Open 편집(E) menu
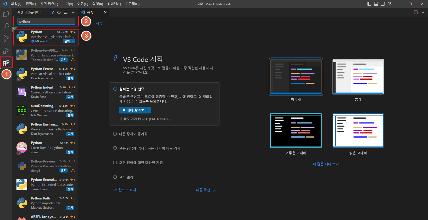Image resolution: width=428 pixels, height=220 pixels. point(31,4)
